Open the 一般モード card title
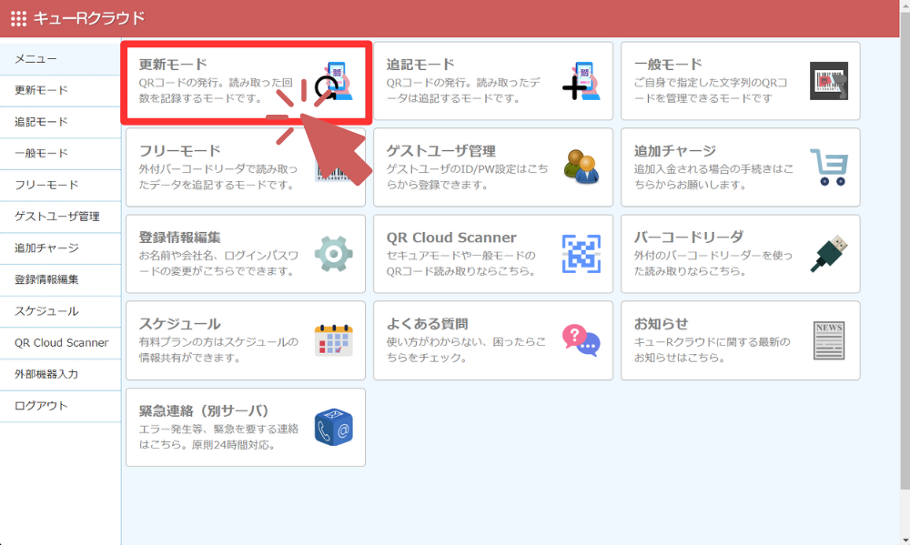Screen dimensions: 910x546 [668, 65]
